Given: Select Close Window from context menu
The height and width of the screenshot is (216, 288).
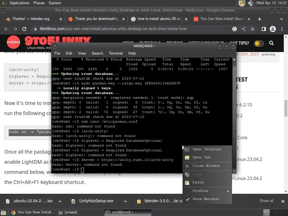Looking at the screenshot, I should [207, 166].
